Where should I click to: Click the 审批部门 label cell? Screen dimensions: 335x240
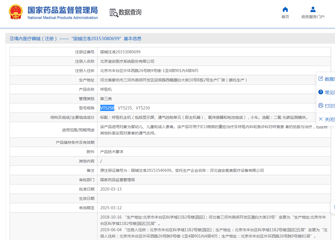pyautogui.click(x=54, y=180)
